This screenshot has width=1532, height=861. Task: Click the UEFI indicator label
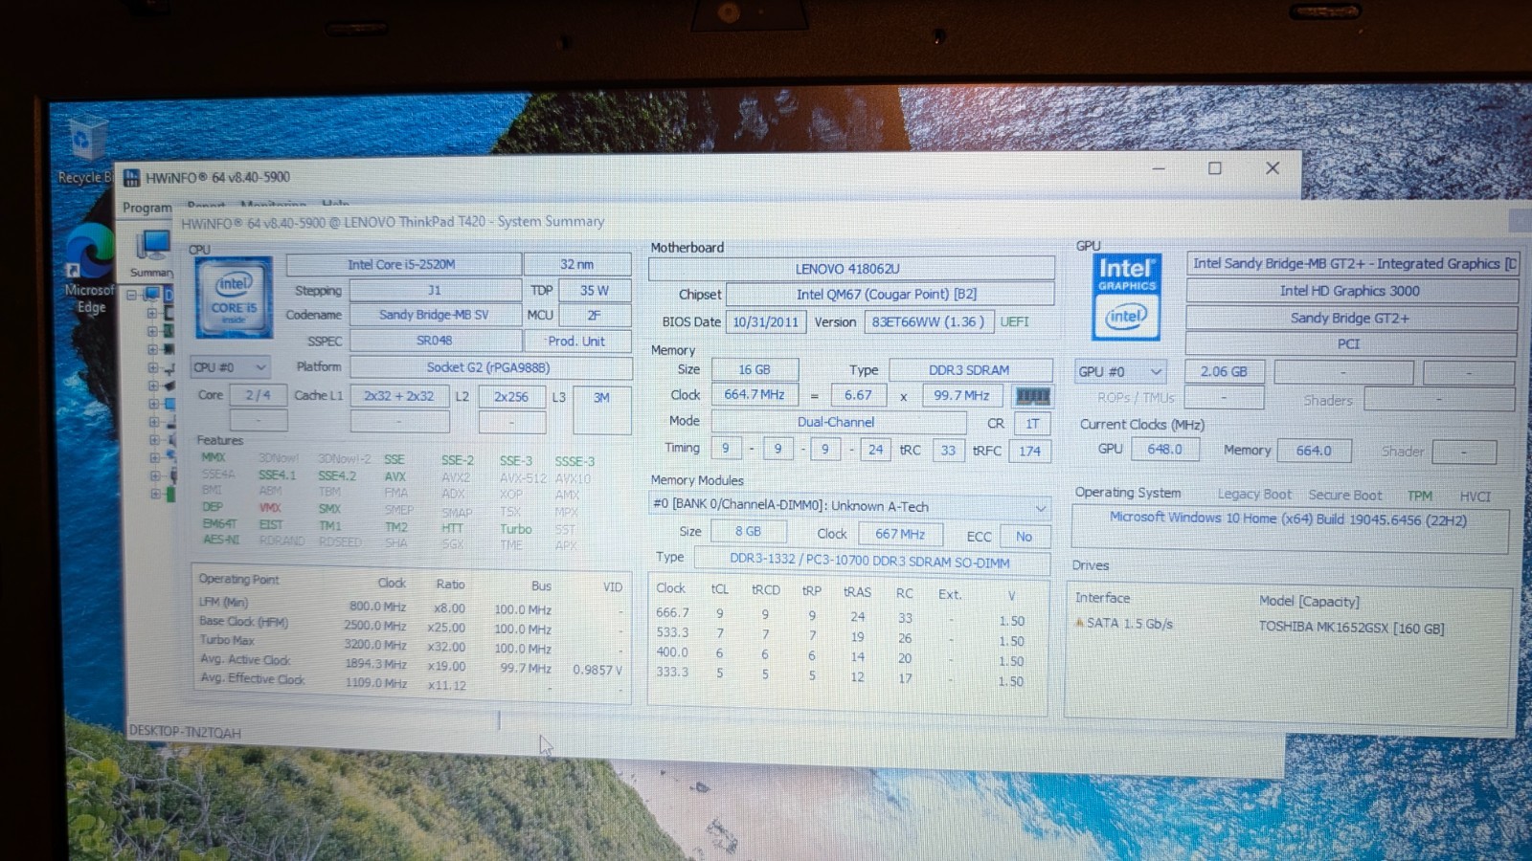click(x=1015, y=321)
